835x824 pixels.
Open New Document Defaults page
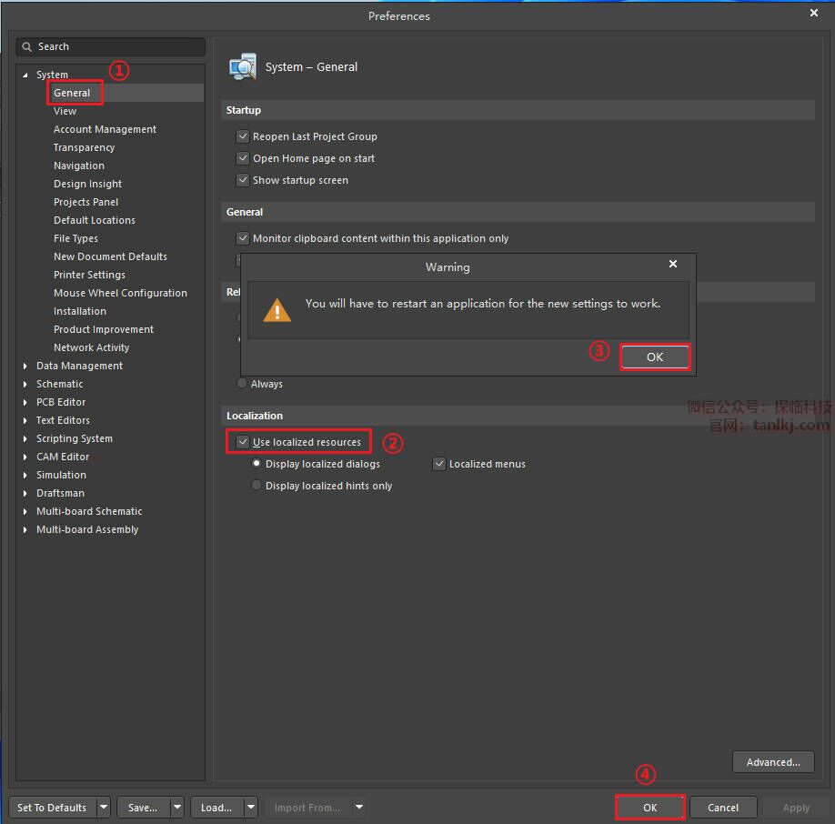pyautogui.click(x=110, y=256)
